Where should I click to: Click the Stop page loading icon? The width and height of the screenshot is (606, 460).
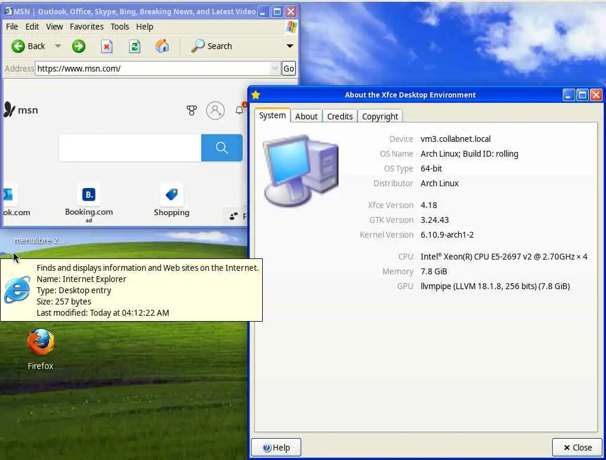click(107, 46)
